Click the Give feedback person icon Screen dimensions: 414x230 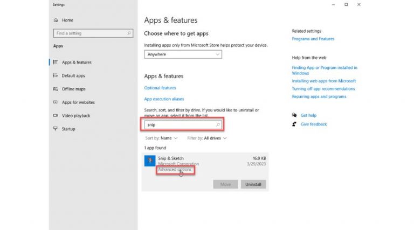click(294, 124)
